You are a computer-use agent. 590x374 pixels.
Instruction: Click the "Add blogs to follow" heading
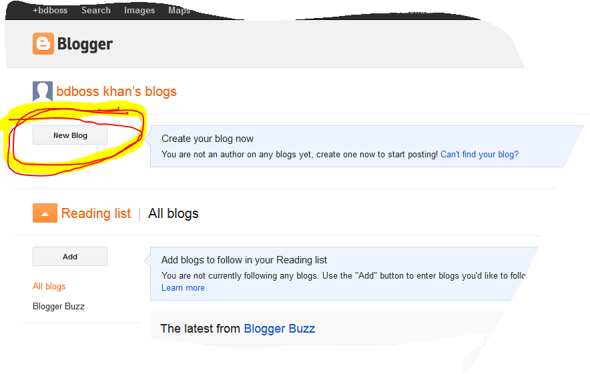[x=244, y=260]
